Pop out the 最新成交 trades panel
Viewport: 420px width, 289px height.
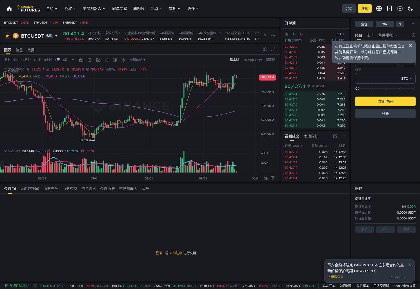click(335, 136)
